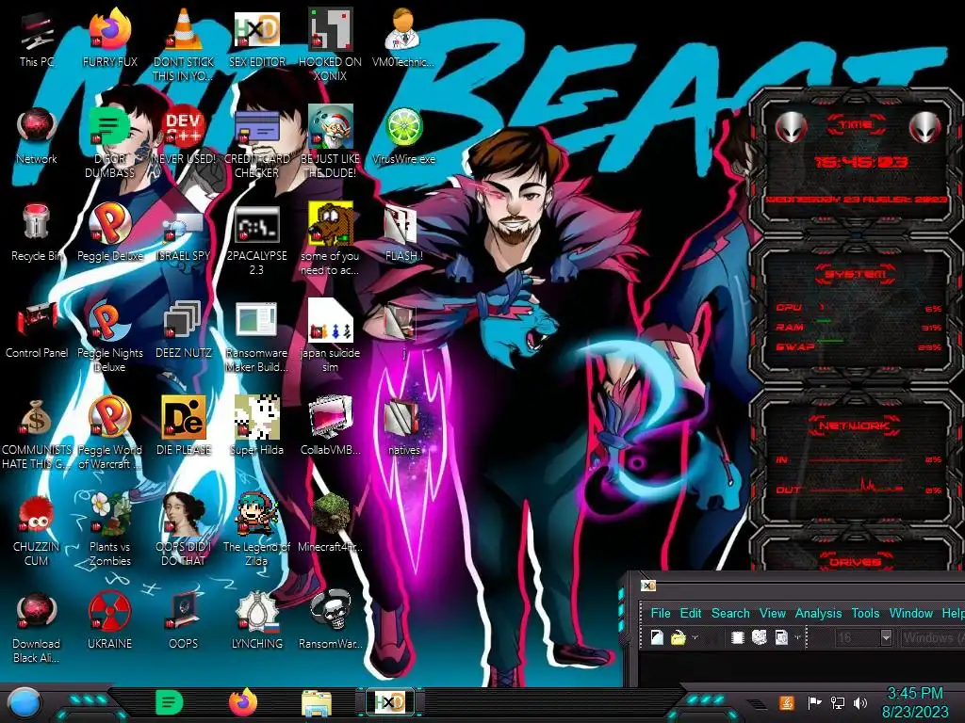Select the Super Hilda shortcut

pyautogui.click(x=256, y=426)
